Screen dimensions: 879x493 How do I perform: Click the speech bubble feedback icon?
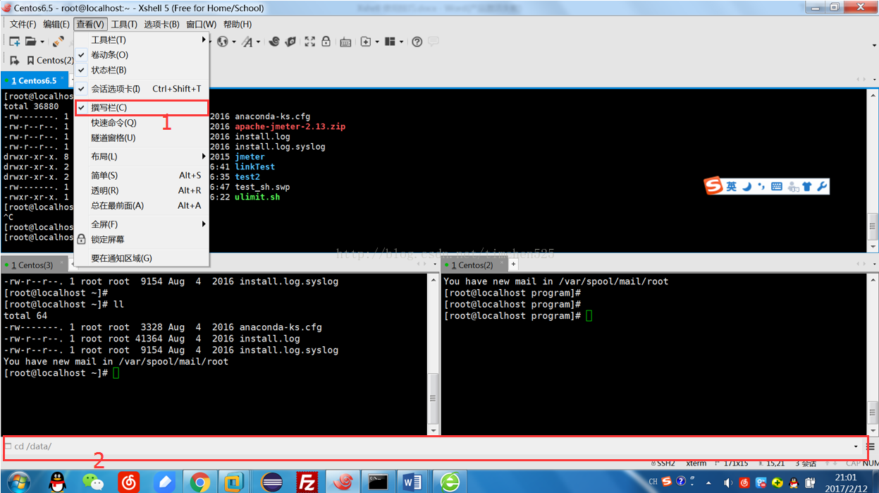pos(434,42)
